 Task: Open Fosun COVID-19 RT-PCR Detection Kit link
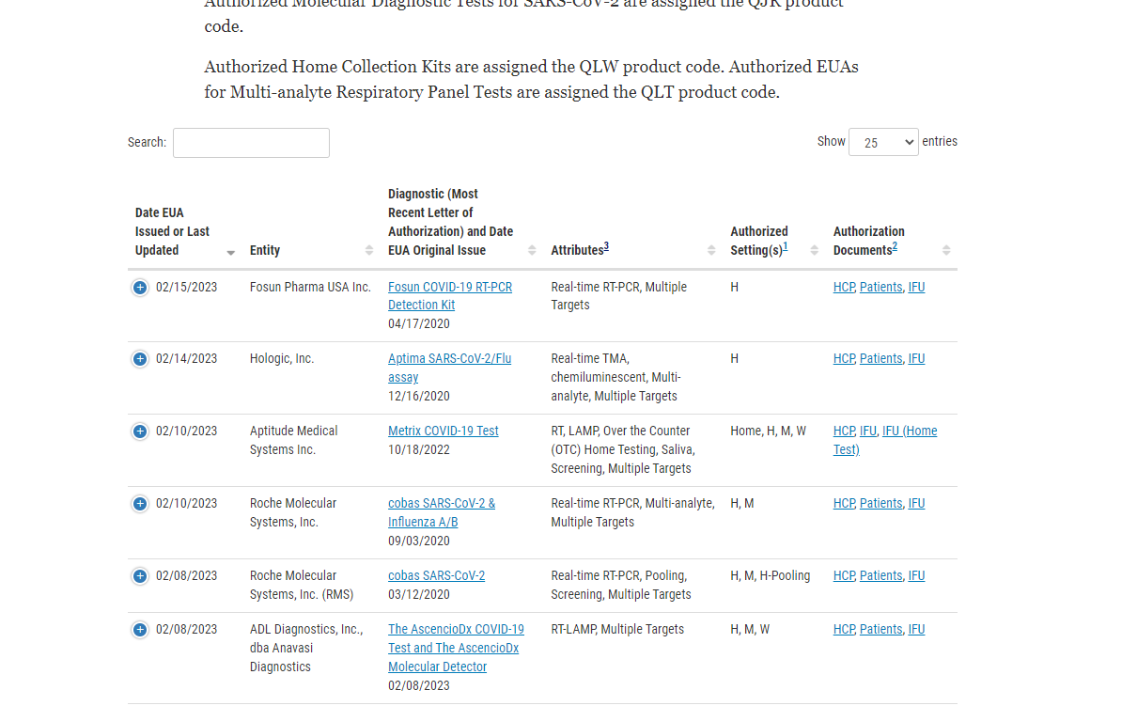[x=450, y=296]
